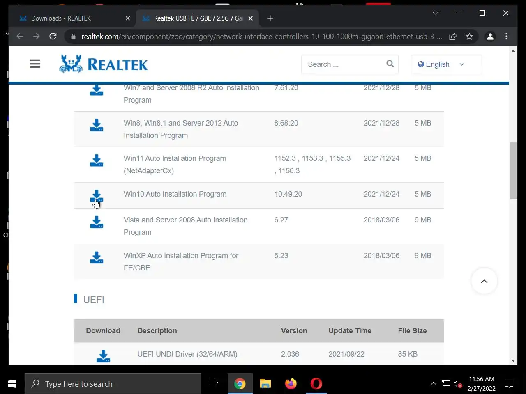This screenshot has height=394, width=526.
Task: Download the Win11 NetAdapterCx driver
Action: [x=97, y=160]
